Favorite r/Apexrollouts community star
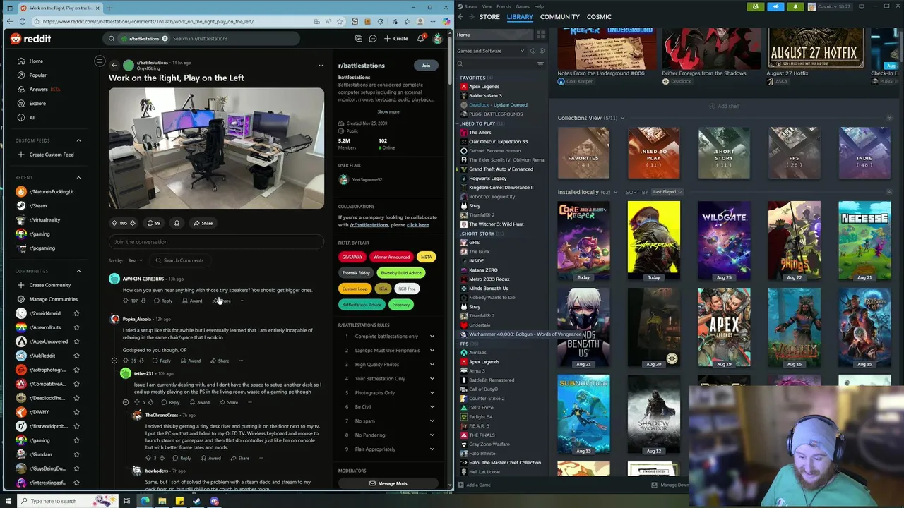The width and height of the screenshot is (904, 508). (76, 327)
